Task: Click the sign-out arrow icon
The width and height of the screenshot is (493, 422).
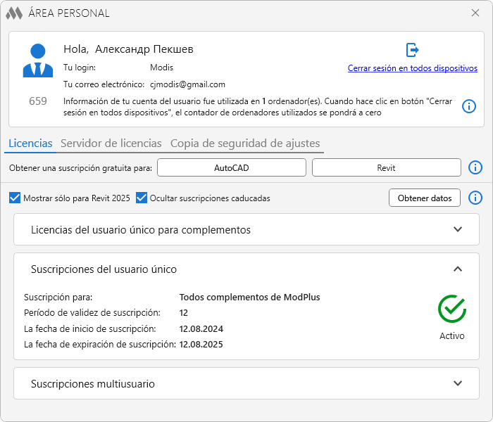Action: 412,50
